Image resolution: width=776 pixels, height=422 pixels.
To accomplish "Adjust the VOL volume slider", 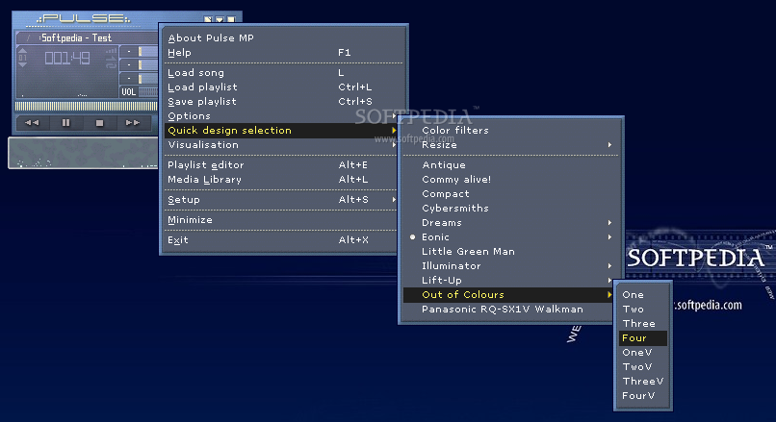I will coord(148,92).
